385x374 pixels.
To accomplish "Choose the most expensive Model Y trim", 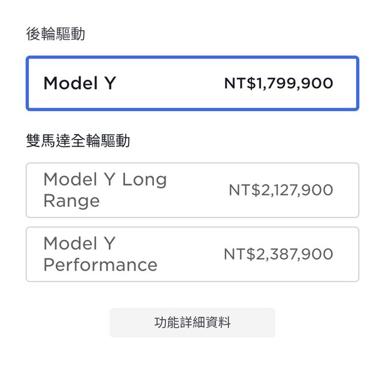I will coord(192,254).
